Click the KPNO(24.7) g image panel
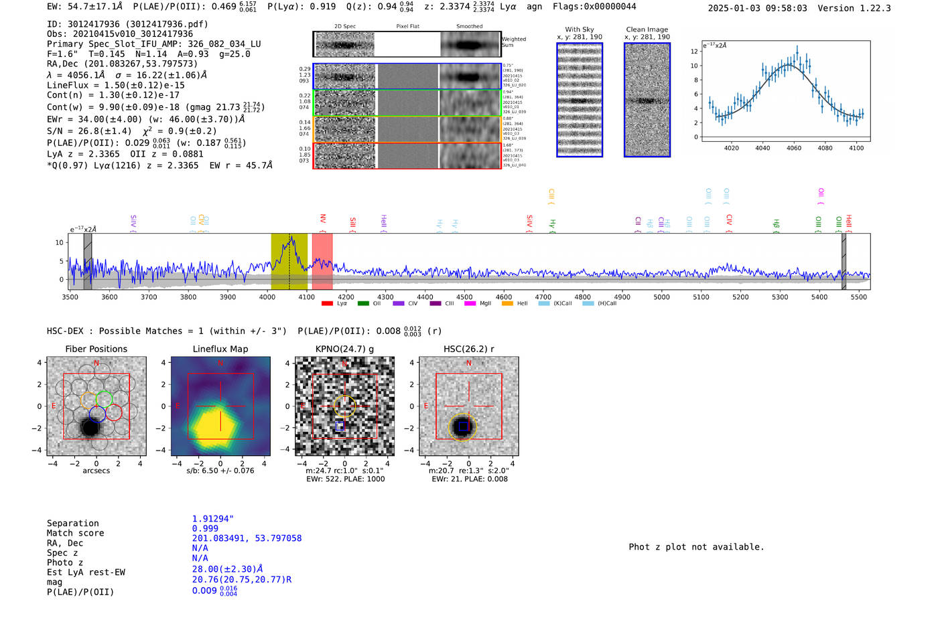Image resolution: width=938 pixels, height=638 pixels. (344, 406)
